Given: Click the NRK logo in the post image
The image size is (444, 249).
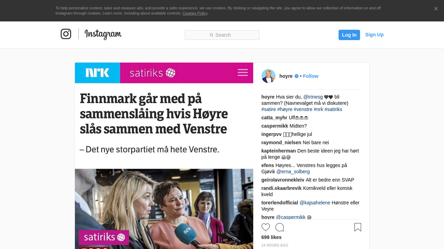Looking at the screenshot, I should [x=97, y=73].
